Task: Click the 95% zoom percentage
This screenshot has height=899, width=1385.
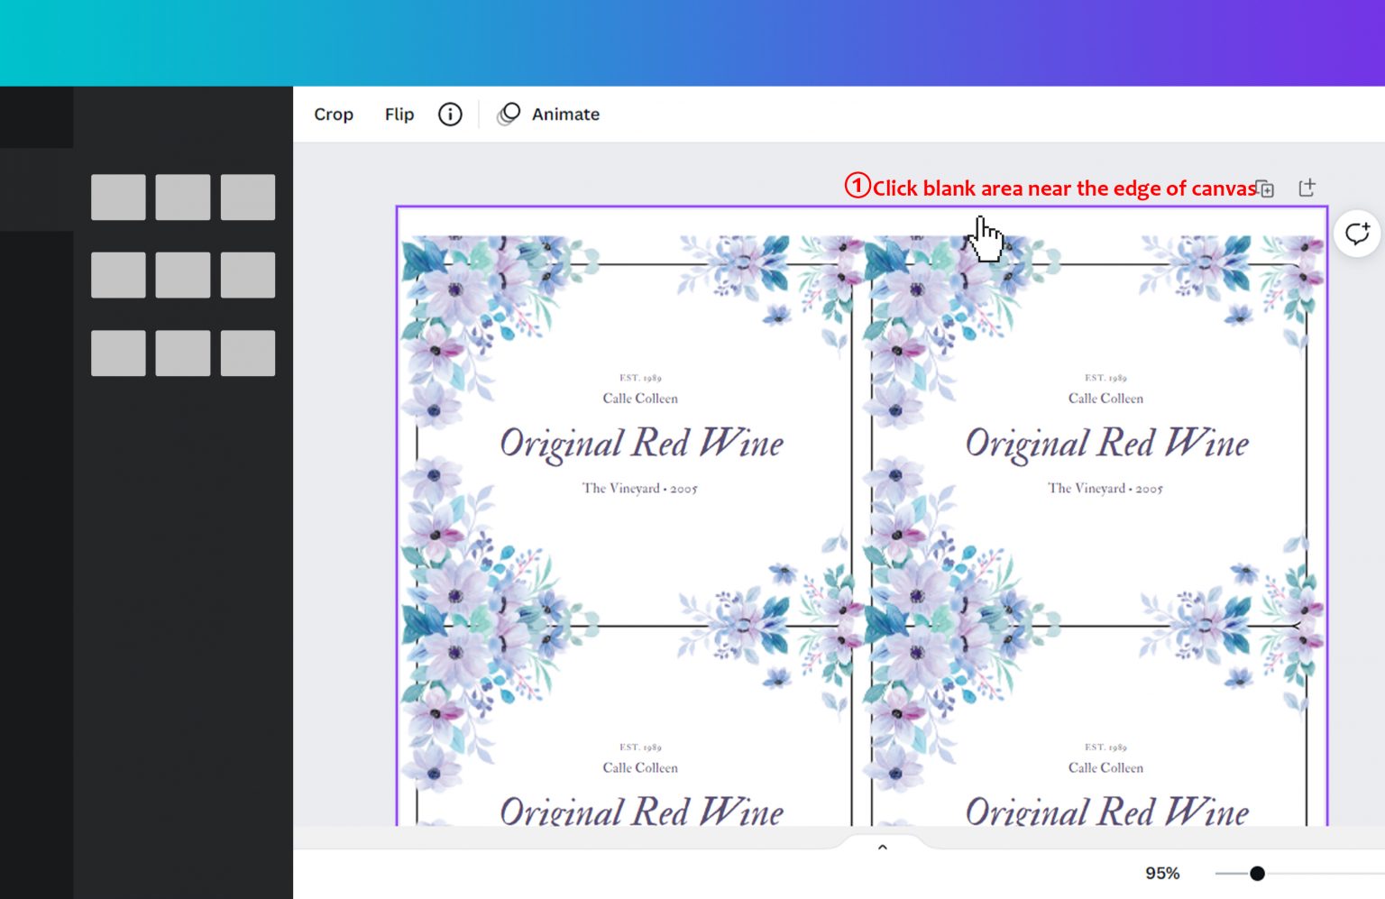Action: [1163, 872]
